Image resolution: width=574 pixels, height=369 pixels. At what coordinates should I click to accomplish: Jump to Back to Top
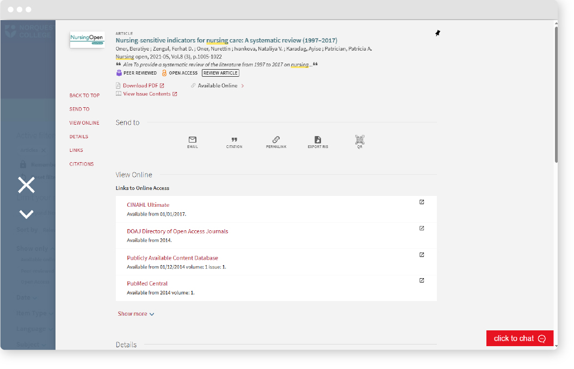[84, 96]
